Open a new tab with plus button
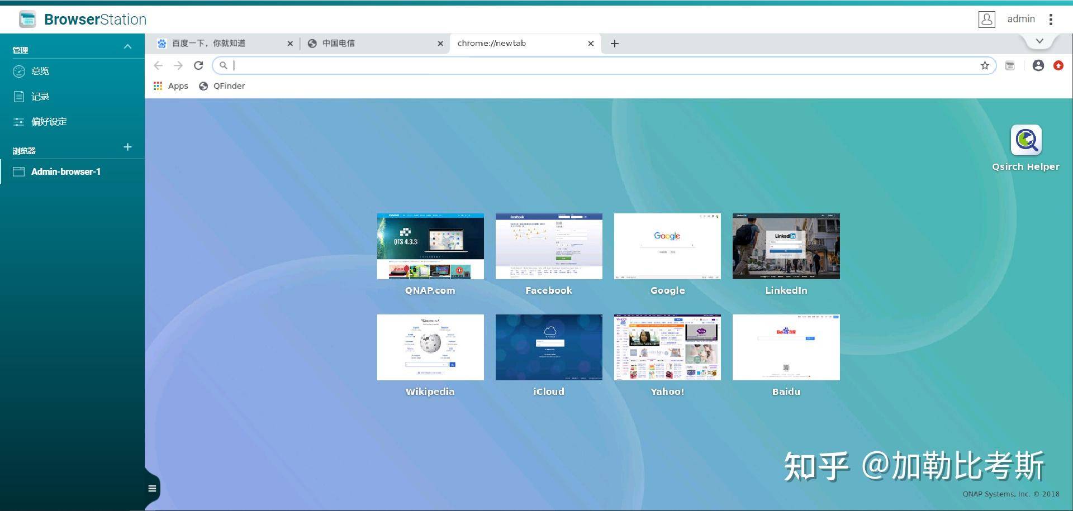 click(615, 44)
